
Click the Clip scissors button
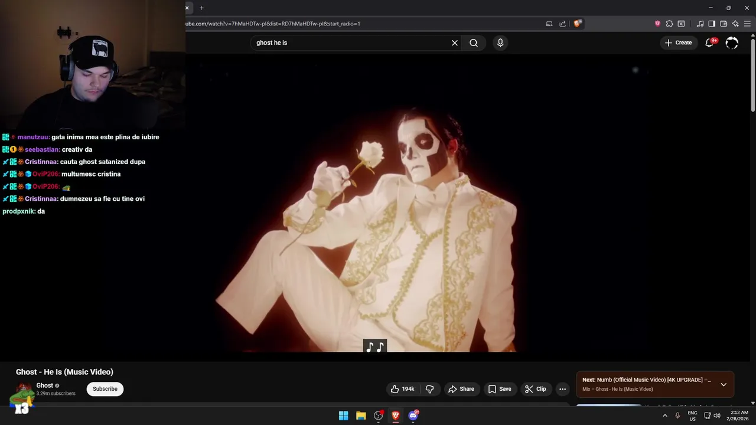pyautogui.click(x=536, y=389)
